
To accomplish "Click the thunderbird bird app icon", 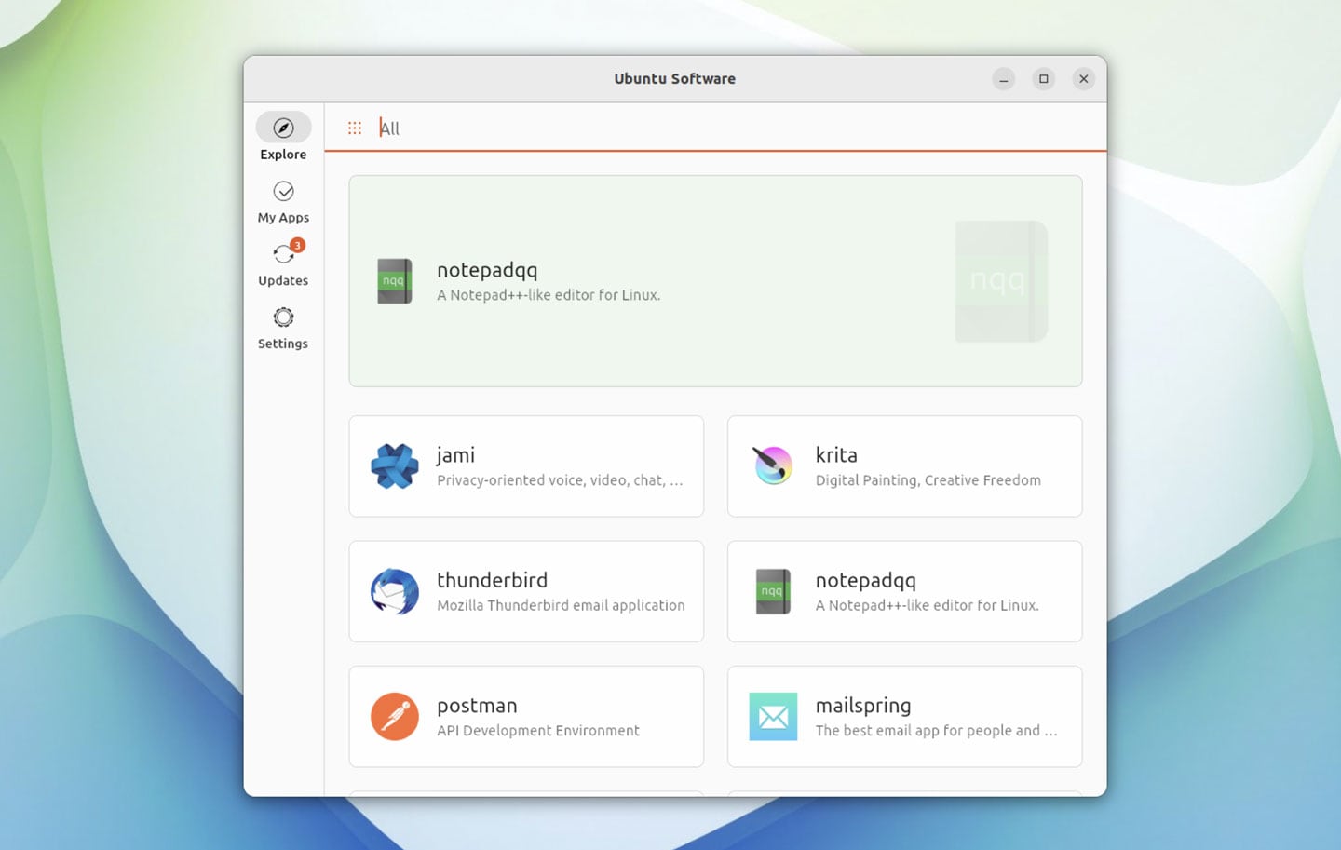I will click(394, 591).
